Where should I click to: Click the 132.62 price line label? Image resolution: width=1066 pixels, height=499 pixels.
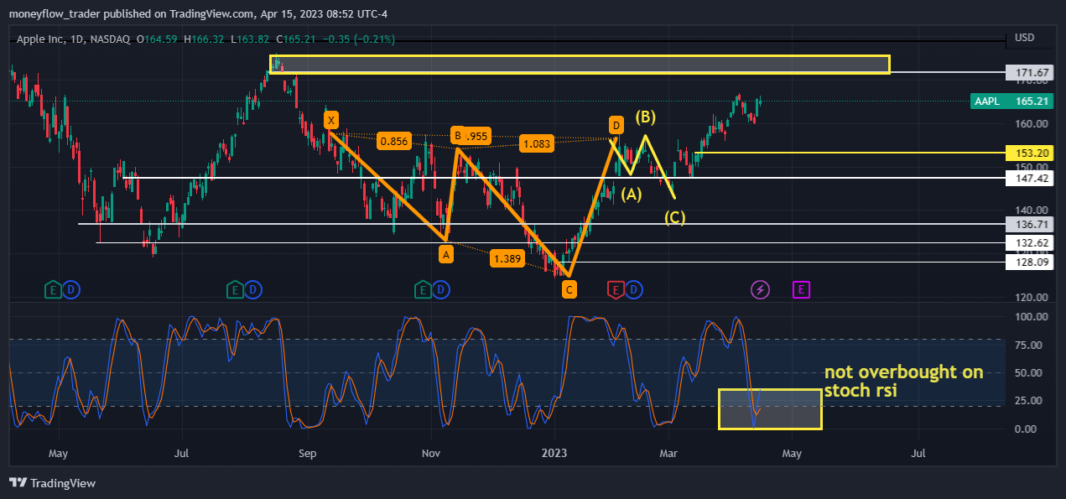pos(1029,243)
